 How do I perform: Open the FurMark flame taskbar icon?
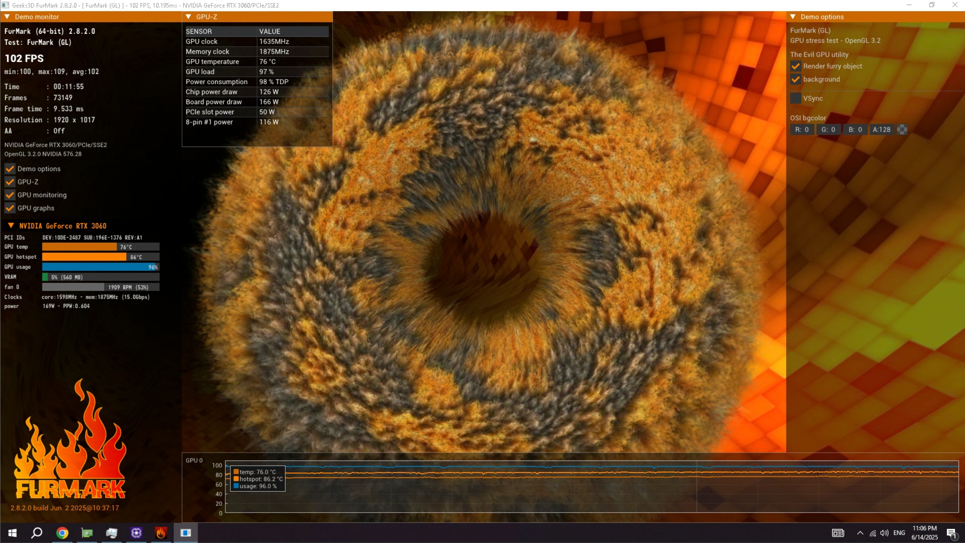click(x=161, y=532)
